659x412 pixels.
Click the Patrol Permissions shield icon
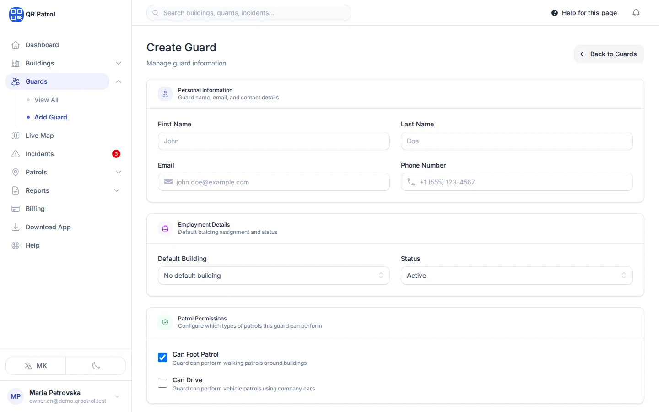165,322
